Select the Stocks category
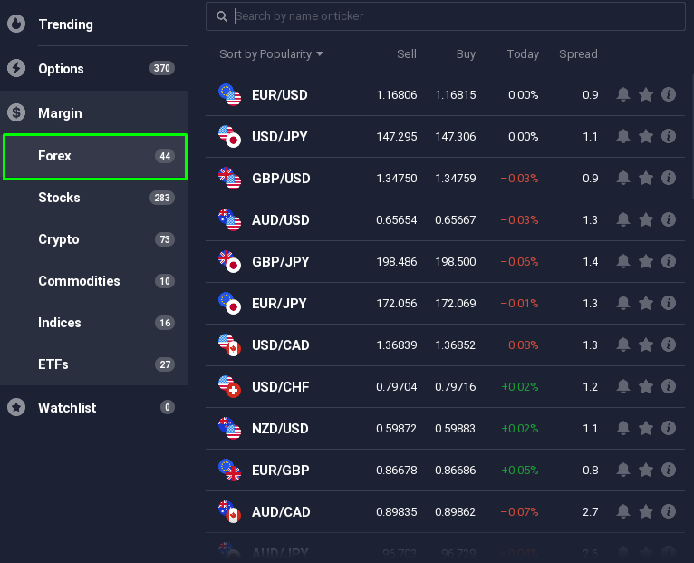Screen dimensions: 694x563 coord(60,198)
